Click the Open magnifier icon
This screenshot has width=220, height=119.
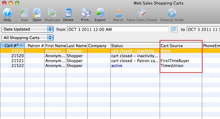point(37,13)
